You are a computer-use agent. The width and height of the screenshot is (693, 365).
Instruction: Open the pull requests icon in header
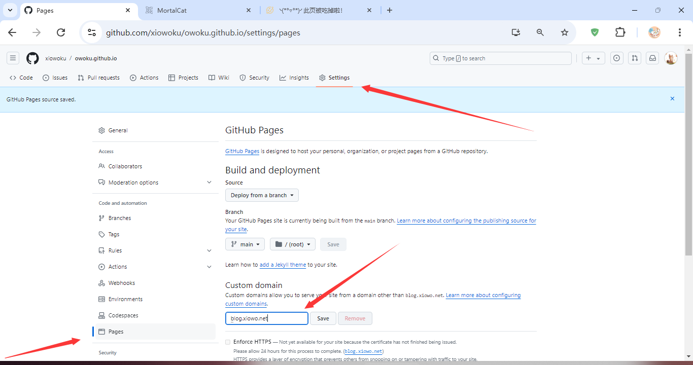click(x=635, y=58)
